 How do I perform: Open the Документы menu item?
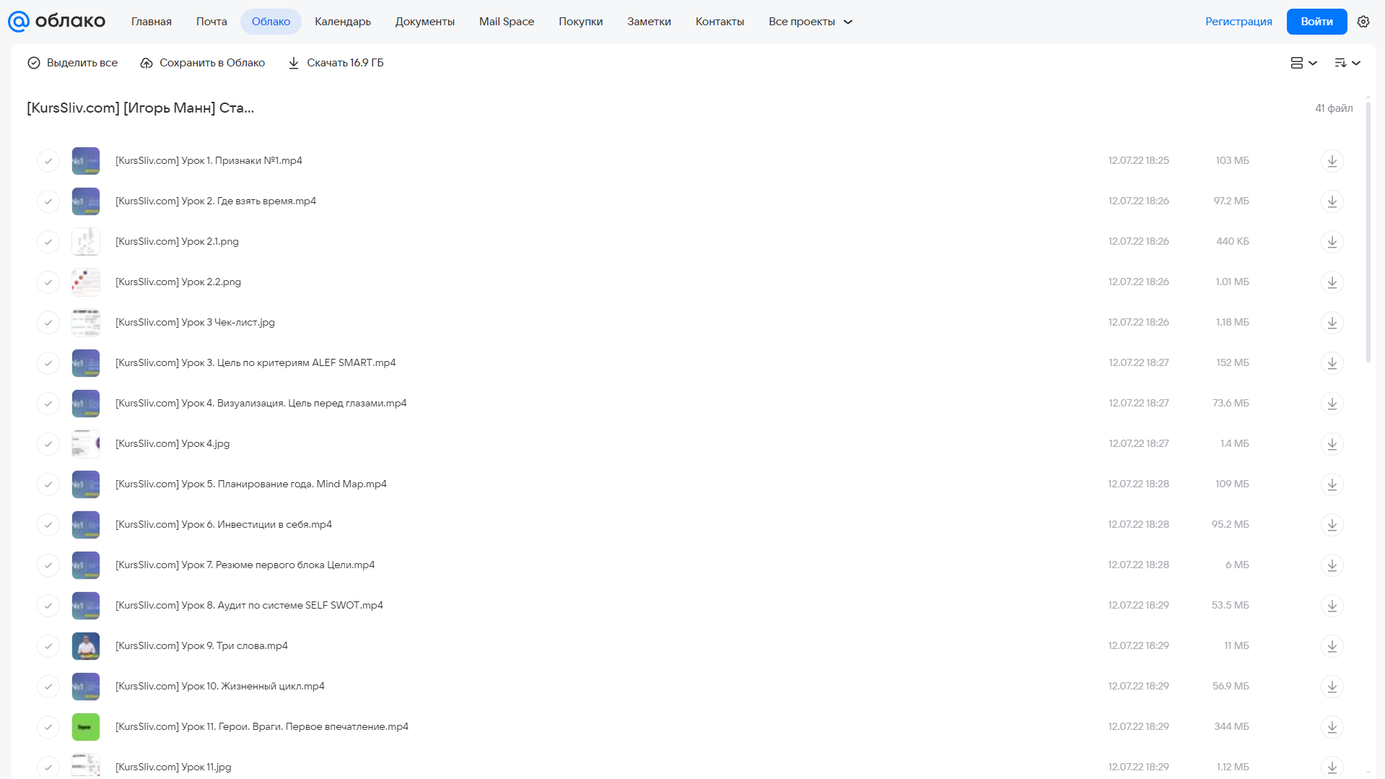[x=425, y=22]
